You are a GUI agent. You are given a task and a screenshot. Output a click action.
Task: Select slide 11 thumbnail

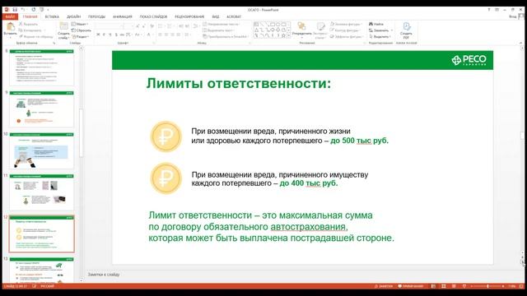point(42,192)
